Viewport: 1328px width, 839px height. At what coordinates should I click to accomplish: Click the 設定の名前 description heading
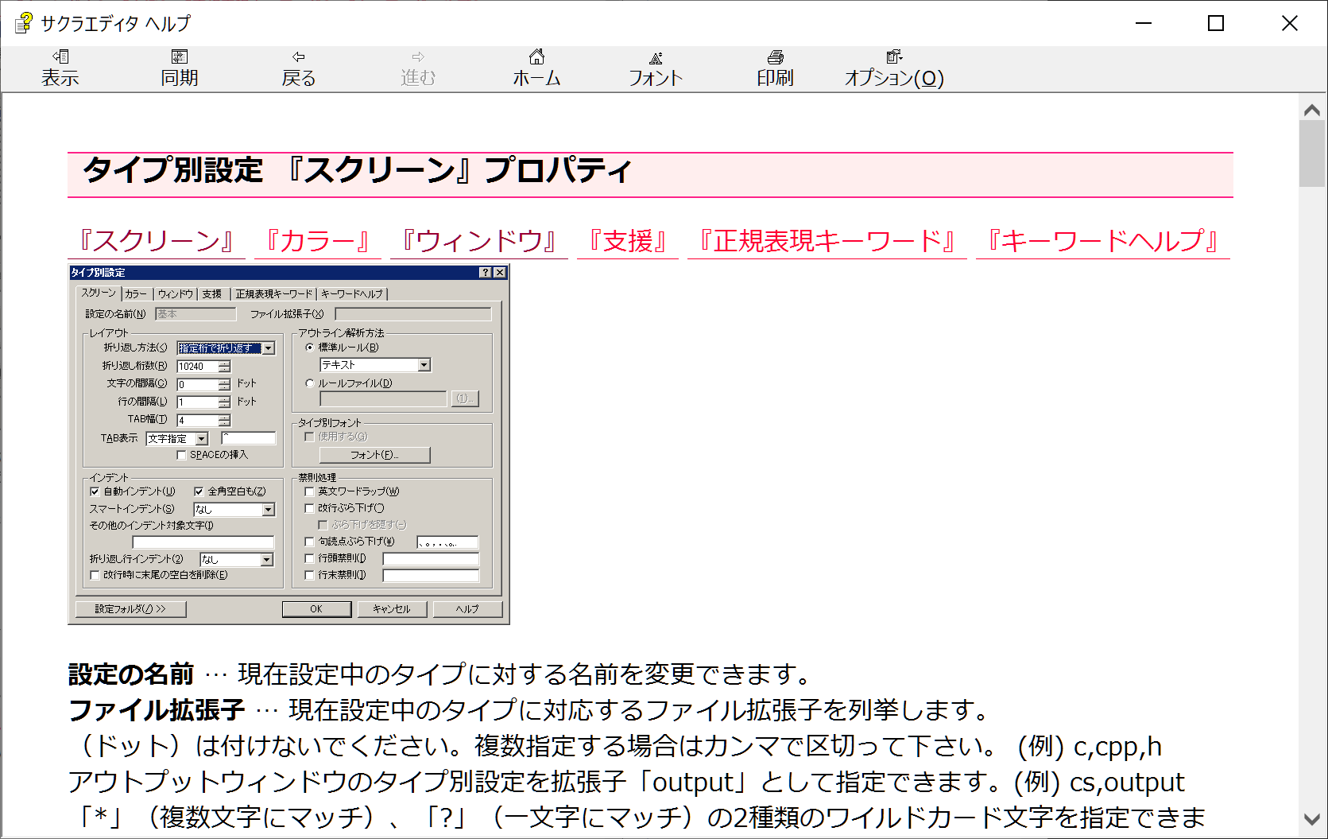[x=131, y=674]
